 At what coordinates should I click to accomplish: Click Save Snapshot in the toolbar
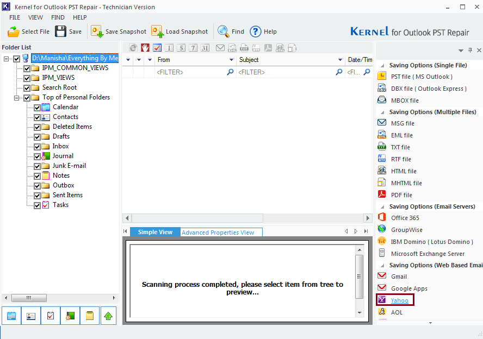tap(119, 32)
